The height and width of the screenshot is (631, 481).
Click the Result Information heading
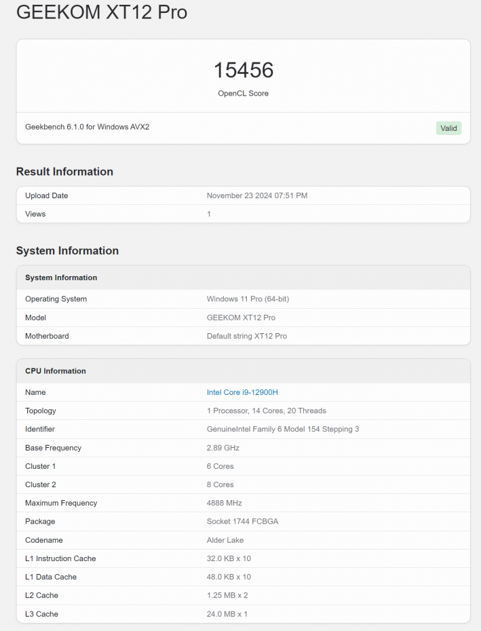pyautogui.click(x=64, y=172)
